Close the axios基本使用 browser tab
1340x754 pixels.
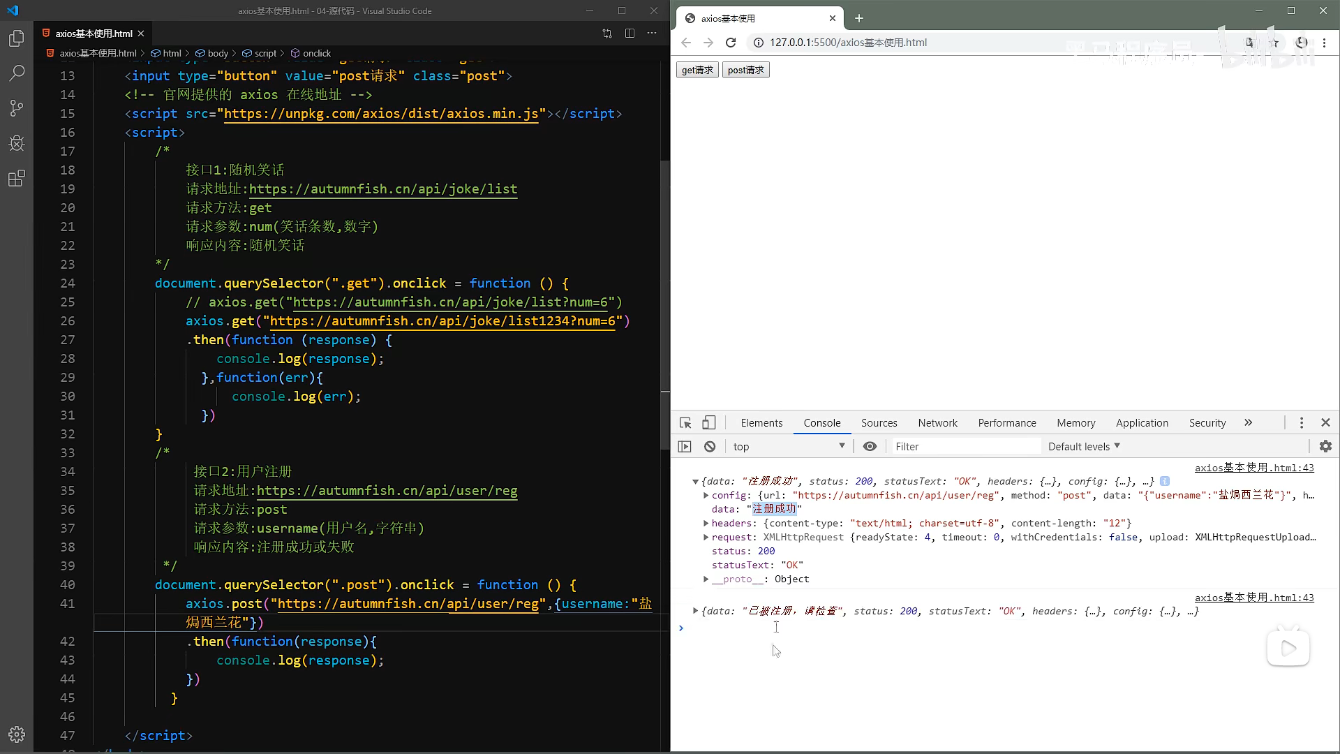[833, 18]
